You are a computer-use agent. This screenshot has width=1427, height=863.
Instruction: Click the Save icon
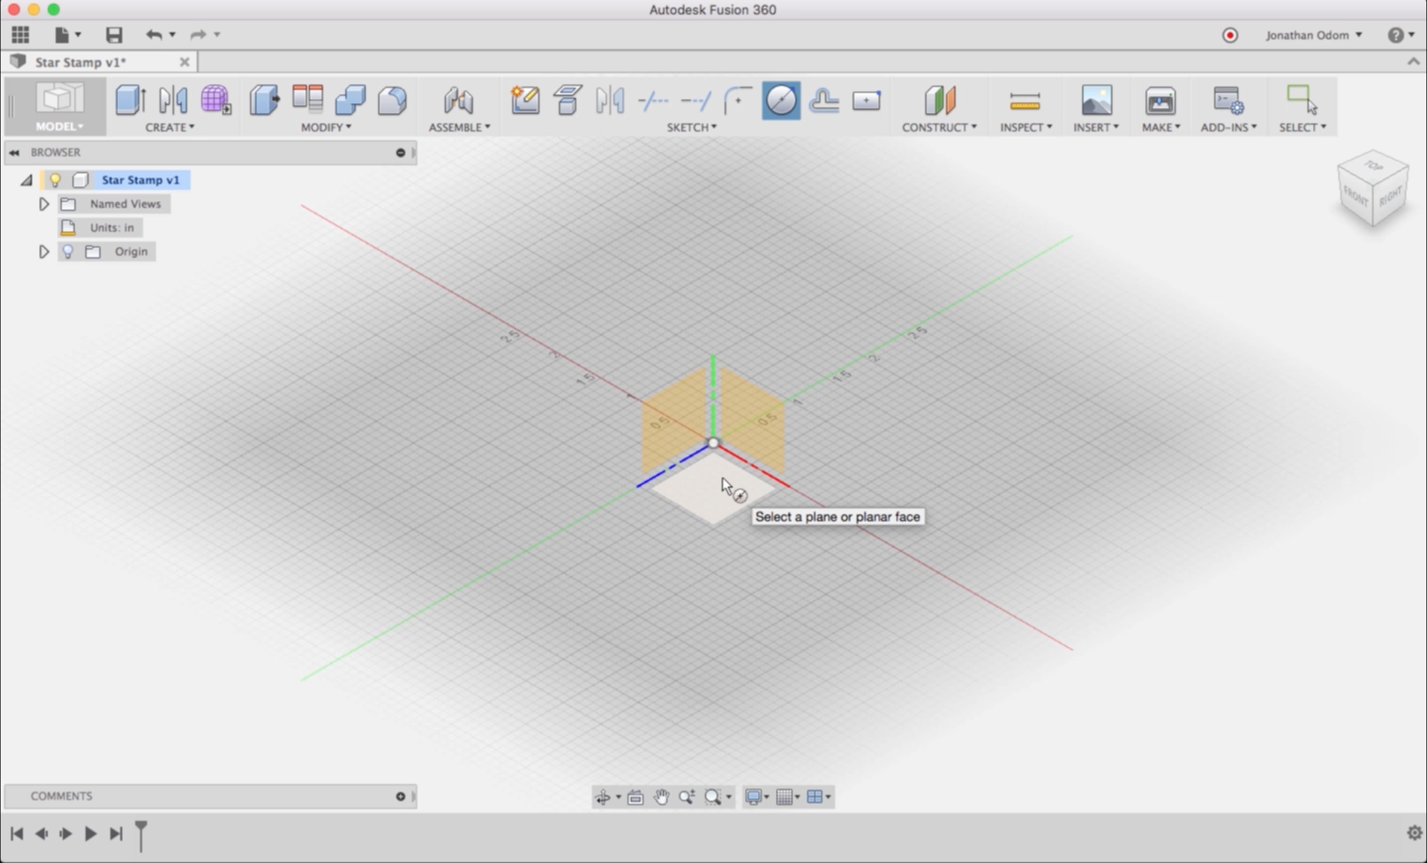click(114, 35)
